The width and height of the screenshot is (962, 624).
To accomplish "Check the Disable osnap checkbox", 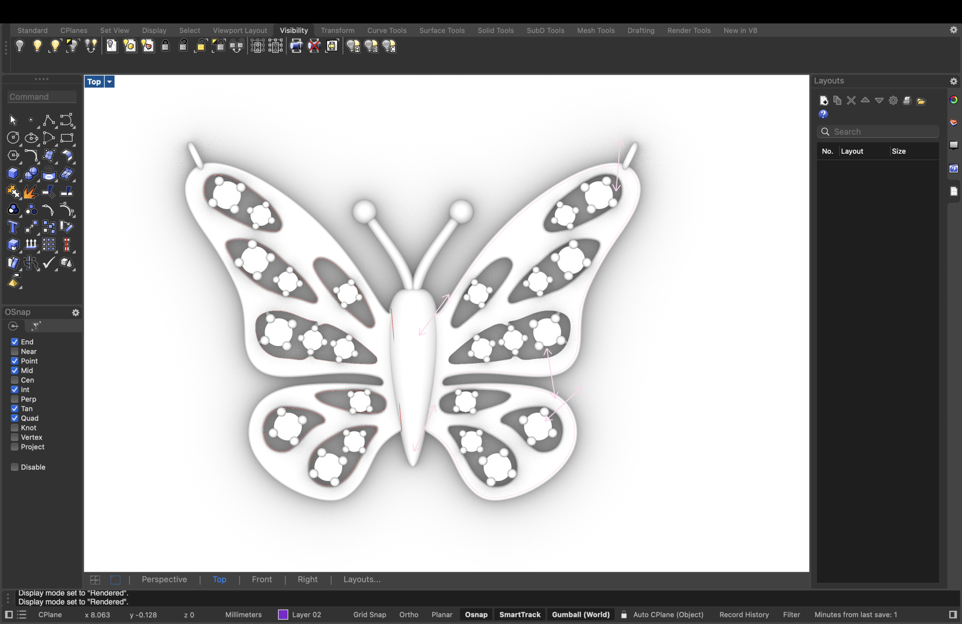I will tap(14, 467).
